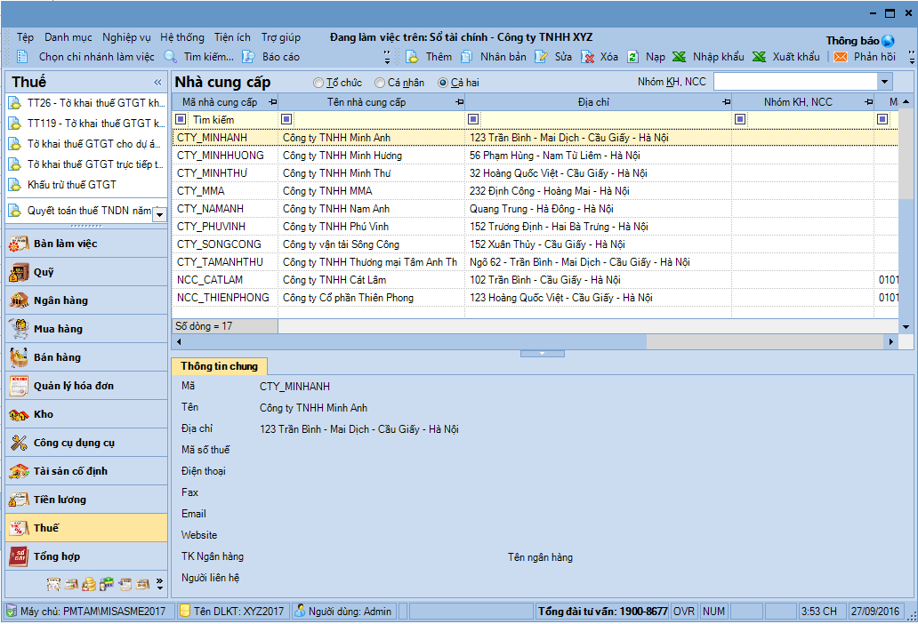Select the Tổ chức radio button
This screenshot has height=624, width=918.
(318, 83)
